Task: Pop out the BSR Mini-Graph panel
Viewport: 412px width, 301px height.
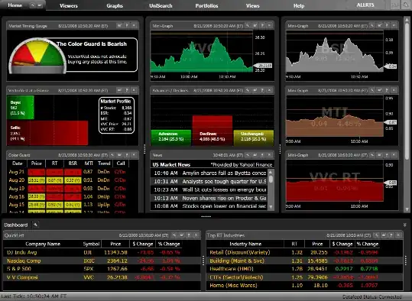Action: click(379, 25)
